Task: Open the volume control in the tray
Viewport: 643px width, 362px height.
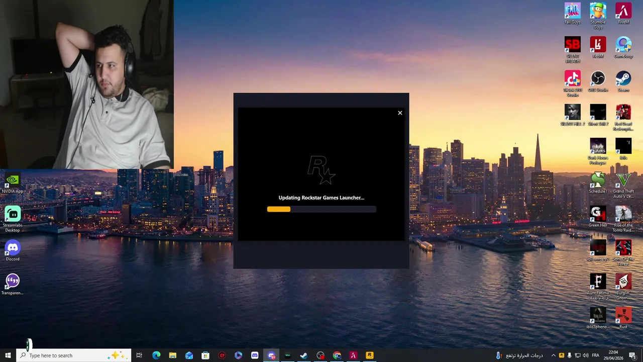Action: click(x=586, y=355)
